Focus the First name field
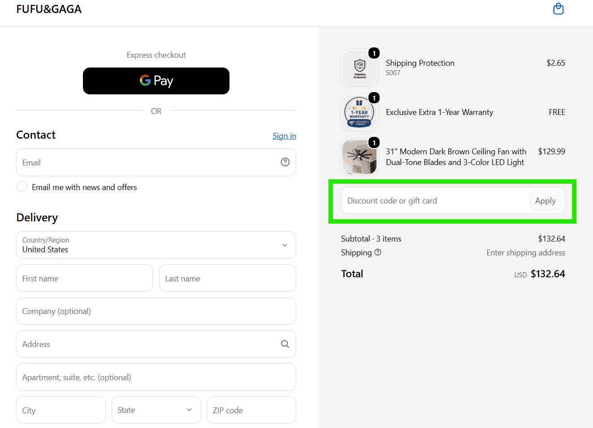This screenshot has width=593, height=428. tap(85, 278)
